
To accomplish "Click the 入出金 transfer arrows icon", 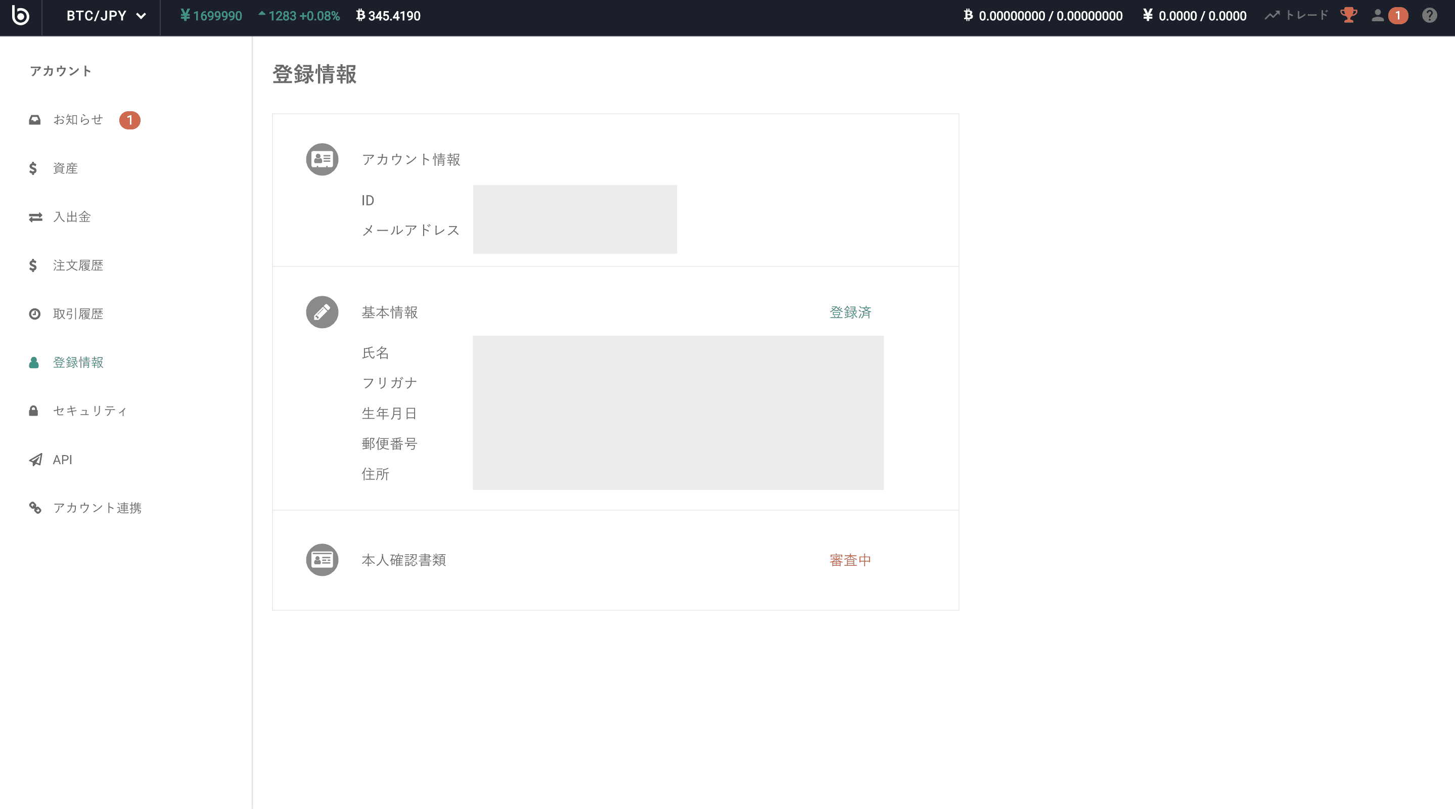I will [x=35, y=217].
